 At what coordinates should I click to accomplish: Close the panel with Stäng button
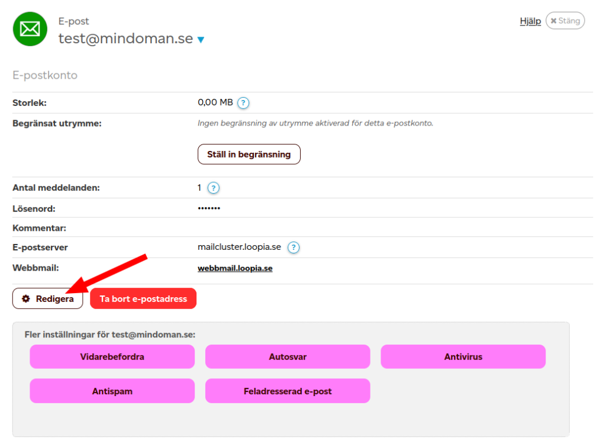tap(565, 21)
